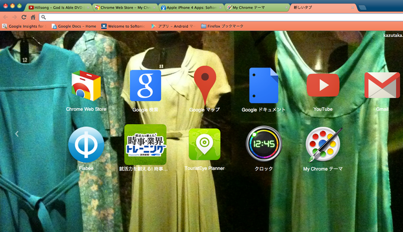Screen dimensions: 403x232
Task: Click the TouristEye Planner label text
Action: pos(204,168)
